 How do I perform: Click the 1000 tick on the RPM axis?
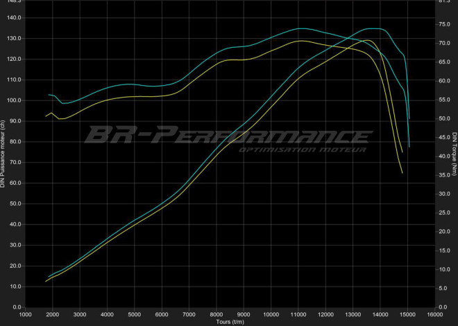pyautogui.click(x=25, y=314)
